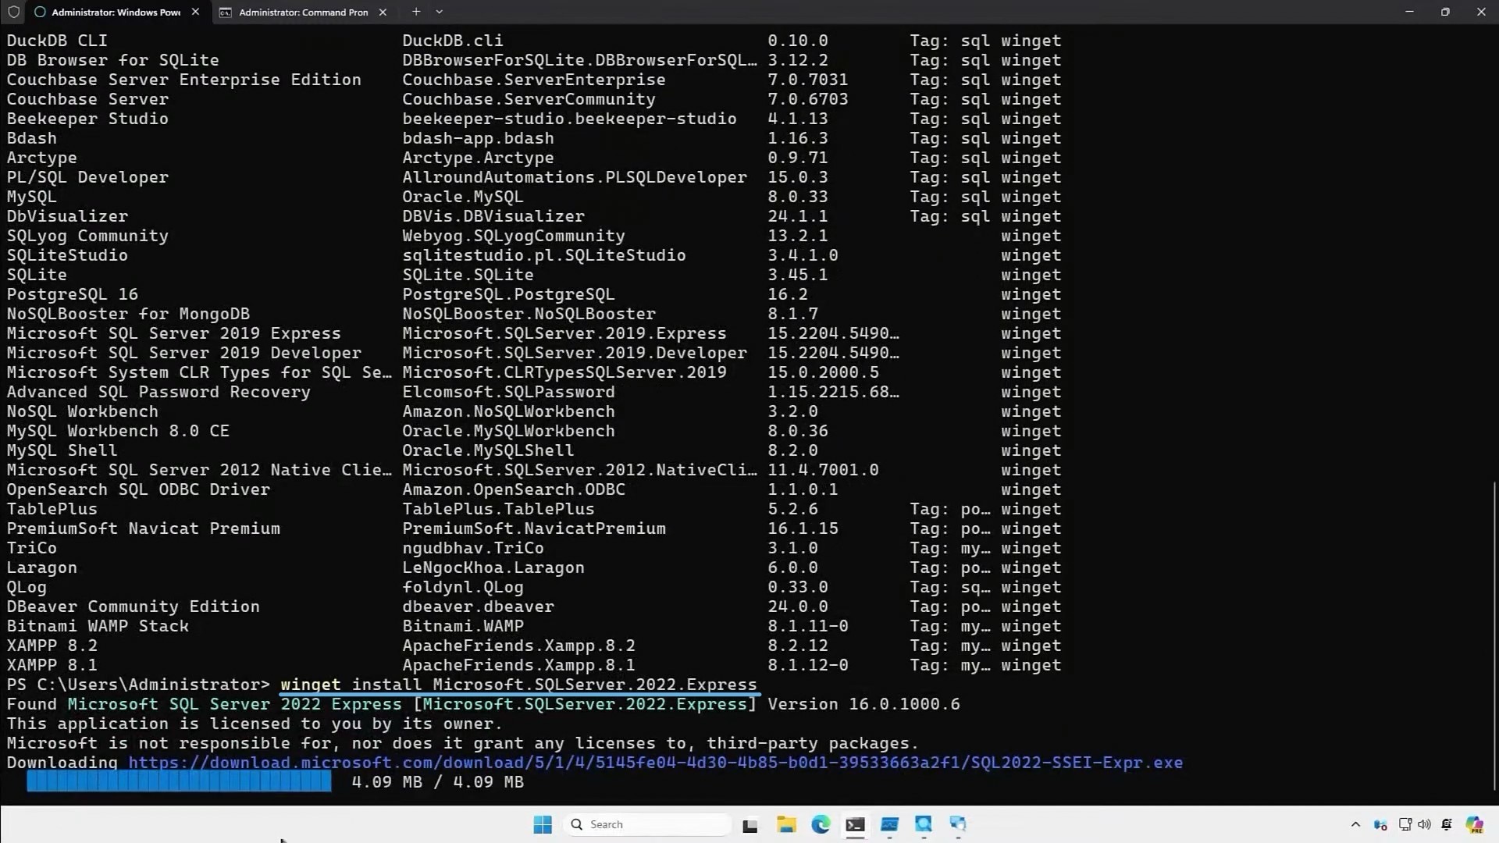Open File Explorer from the taskbar
Viewport: 1499px width, 843px height.
click(786, 824)
